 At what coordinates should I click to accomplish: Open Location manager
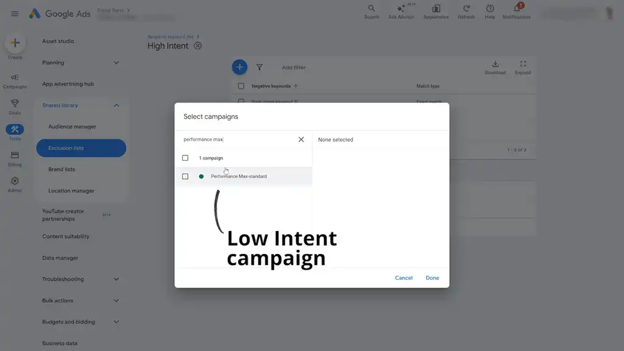point(71,191)
